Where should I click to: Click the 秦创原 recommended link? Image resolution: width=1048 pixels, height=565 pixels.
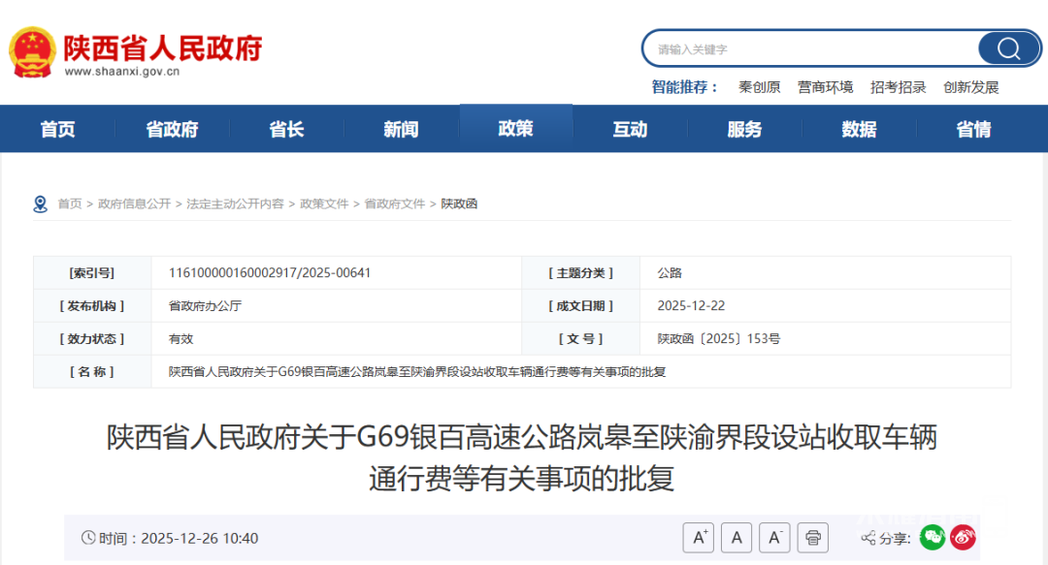758,86
